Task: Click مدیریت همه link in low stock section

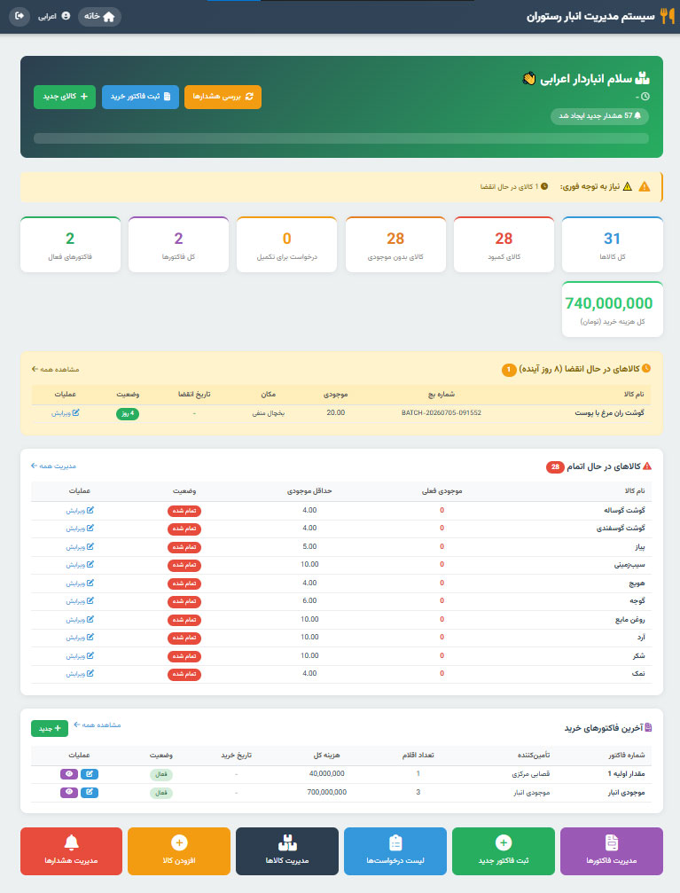Action: [53, 466]
